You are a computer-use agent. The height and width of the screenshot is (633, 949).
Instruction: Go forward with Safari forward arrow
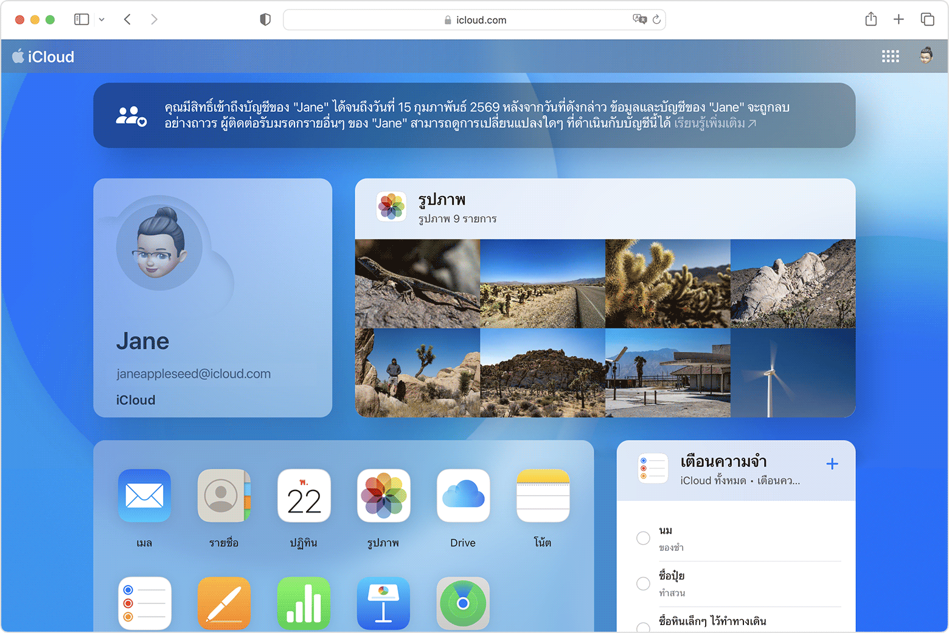[154, 19]
